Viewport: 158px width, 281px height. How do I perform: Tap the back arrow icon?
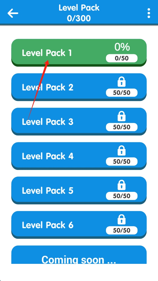(13, 13)
